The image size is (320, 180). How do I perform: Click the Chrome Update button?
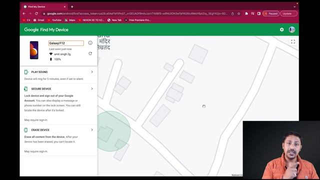[x=288, y=13]
